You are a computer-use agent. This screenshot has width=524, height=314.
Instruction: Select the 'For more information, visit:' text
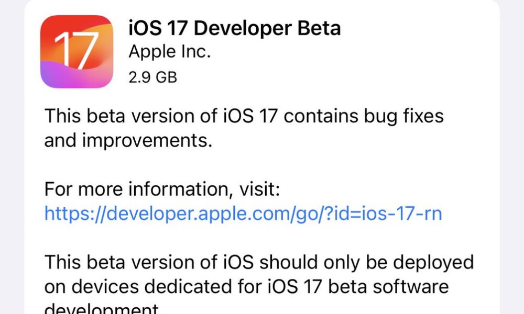point(162,189)
